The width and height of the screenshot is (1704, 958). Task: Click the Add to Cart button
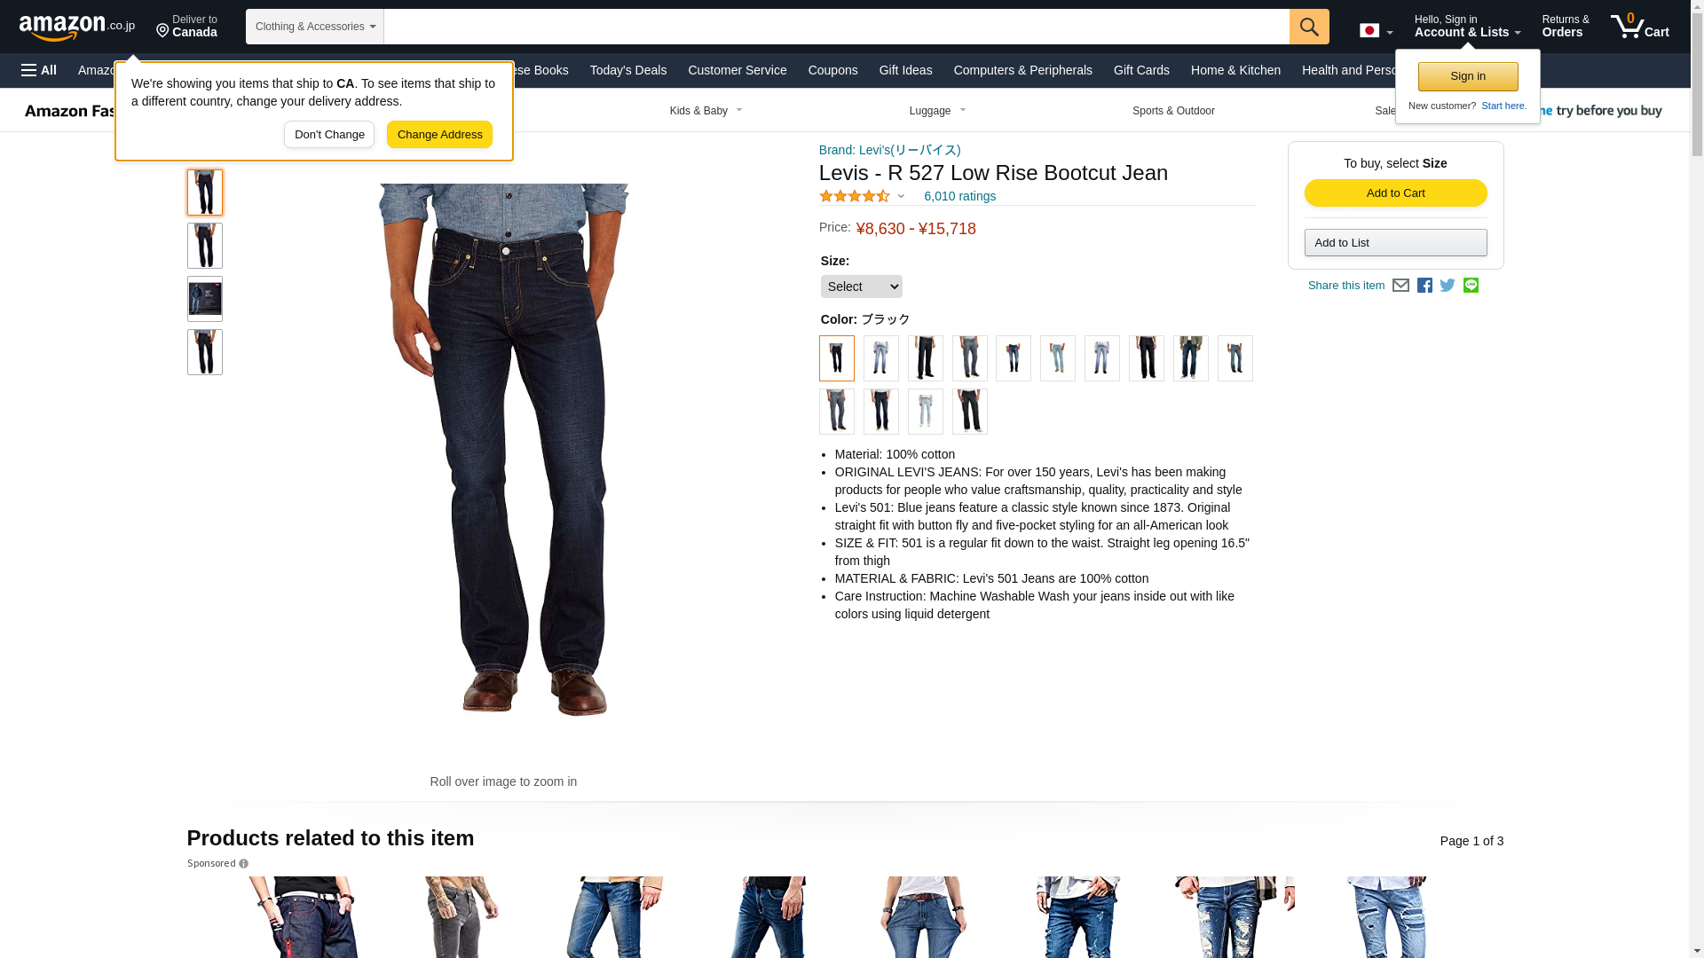tap(1395, 193)
